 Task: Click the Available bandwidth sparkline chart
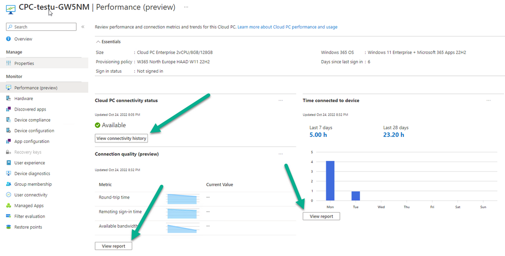click(x=182, y=228)
